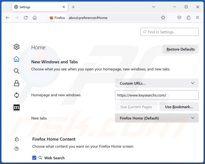Minimize the Firefox window
The image size is (205, 164).
[174, 7]
